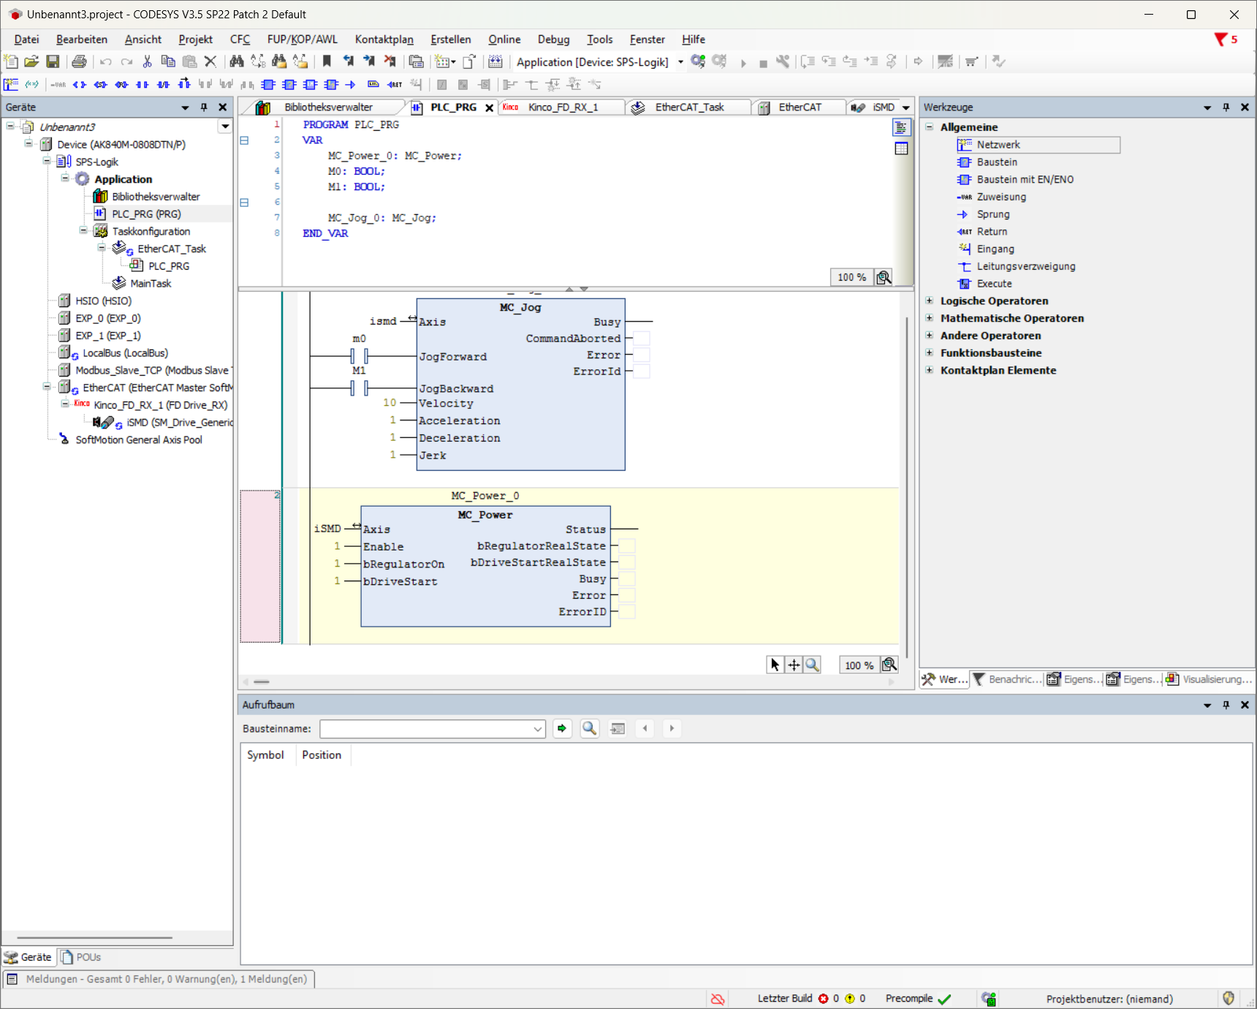Screen dimensions: 1257x1009
Task: Open zoom magnifier beside declaration 100 %
Action: click(x=884, y=278)
